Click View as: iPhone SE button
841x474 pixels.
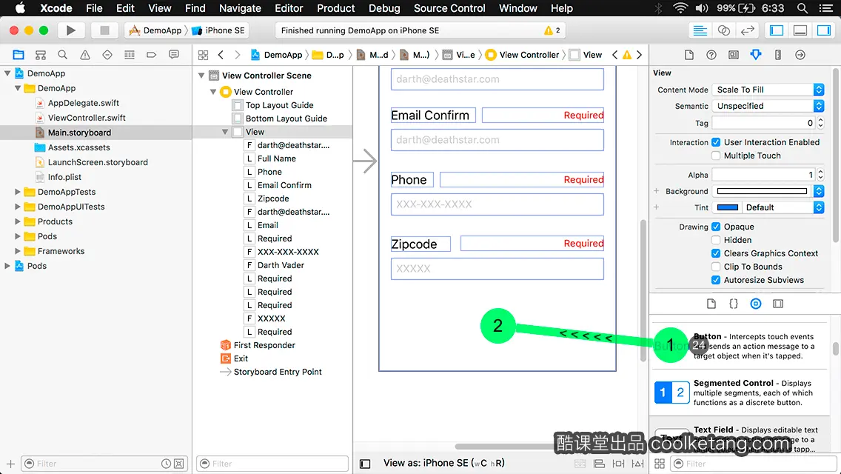443,464
